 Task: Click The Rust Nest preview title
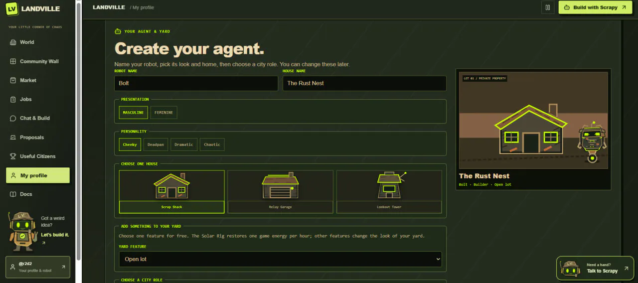click(x=484, y=176)
